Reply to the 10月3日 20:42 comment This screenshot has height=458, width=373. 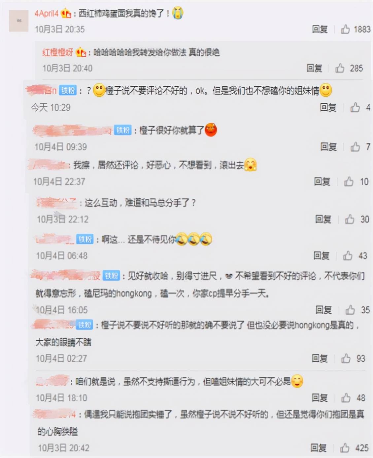pos(319,448)
